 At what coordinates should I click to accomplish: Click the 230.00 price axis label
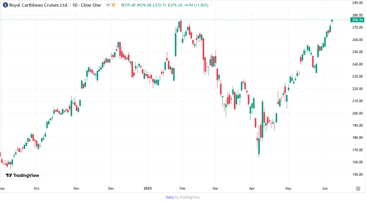[x=357, y=76]
